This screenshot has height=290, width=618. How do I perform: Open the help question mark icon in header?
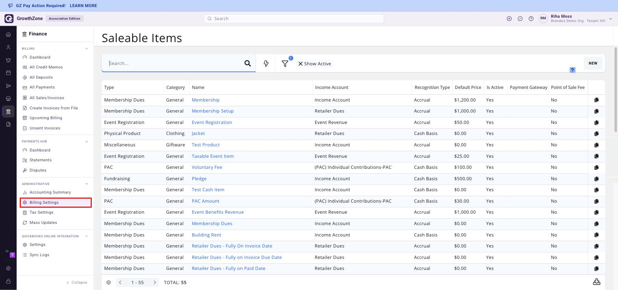pos(531,18)
